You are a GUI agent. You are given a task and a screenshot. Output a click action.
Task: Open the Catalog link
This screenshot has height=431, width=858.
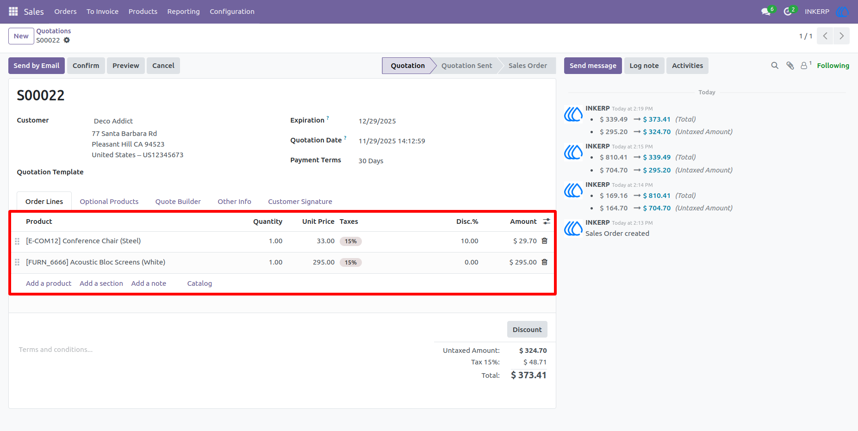click(199, 283)
